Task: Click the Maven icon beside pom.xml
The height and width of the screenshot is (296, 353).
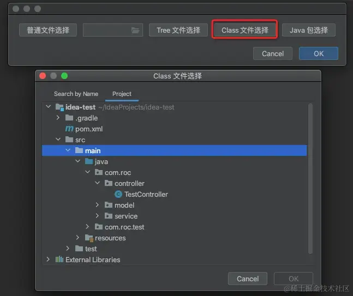Action: pos(69,129)
